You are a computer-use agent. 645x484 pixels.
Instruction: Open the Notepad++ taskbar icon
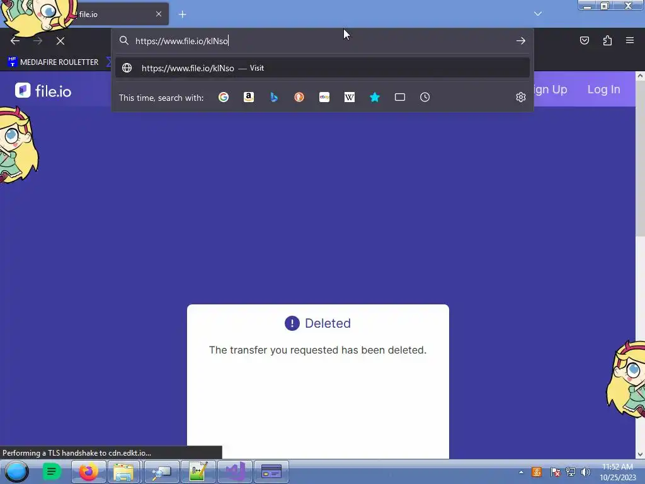coord(198,471)
